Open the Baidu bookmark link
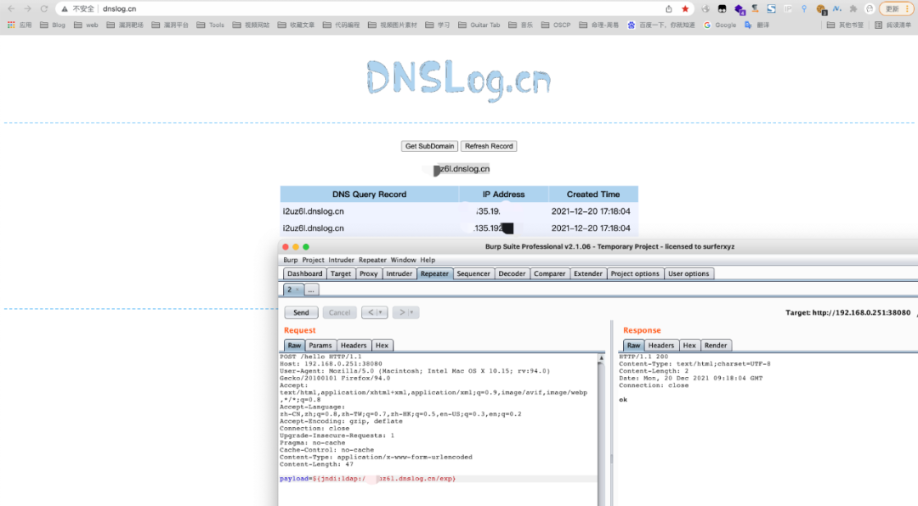 [x=660, y=25]
